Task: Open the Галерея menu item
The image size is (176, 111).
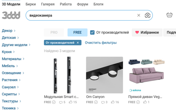Action: (x=48, y=4)
